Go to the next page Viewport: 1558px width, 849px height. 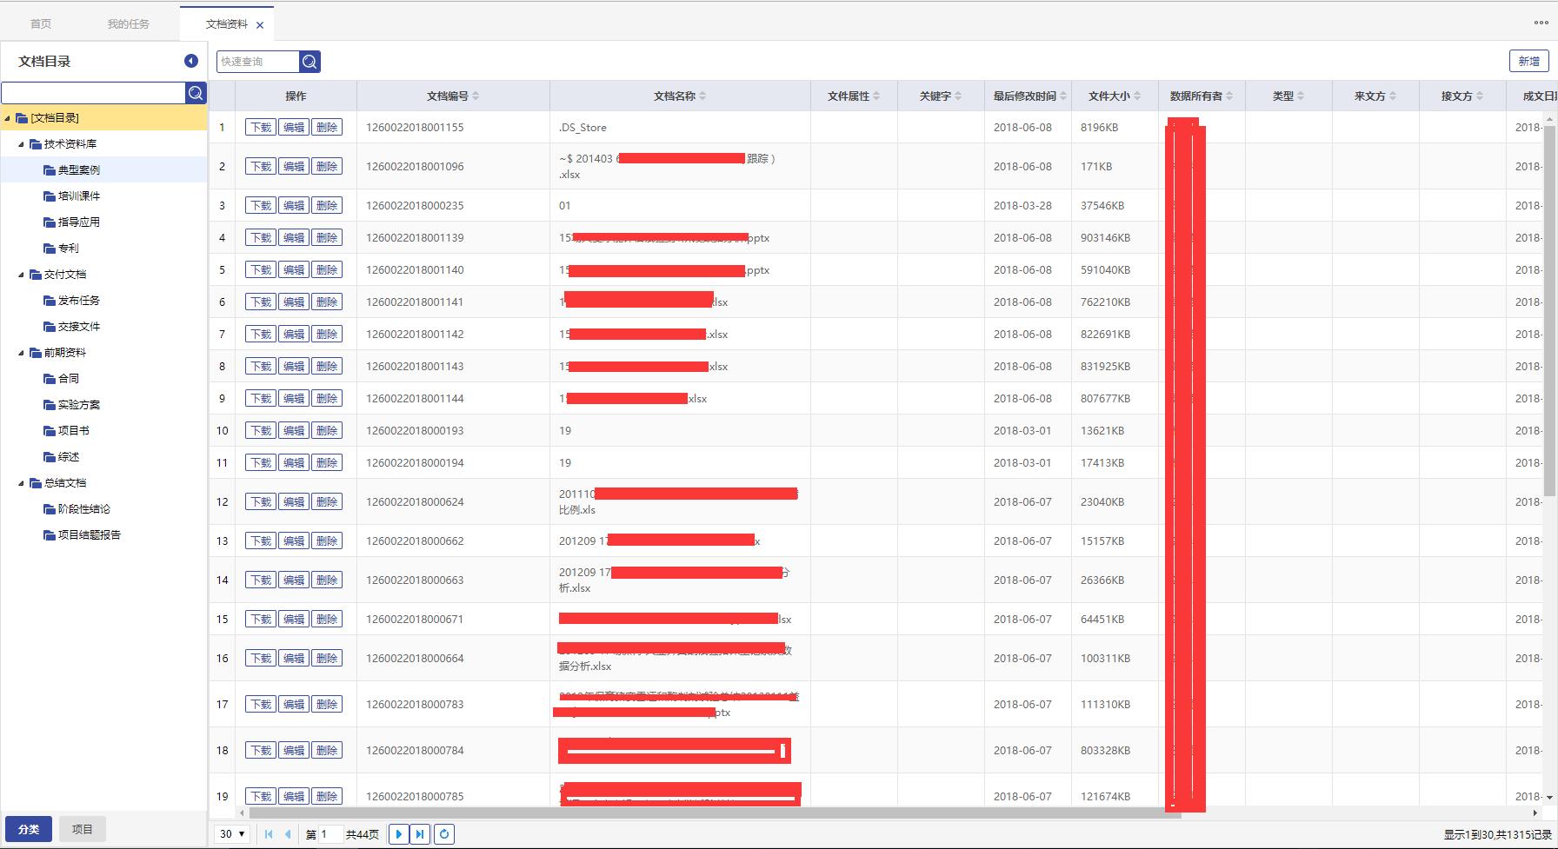pyautogui.click(x=398, y=834)
